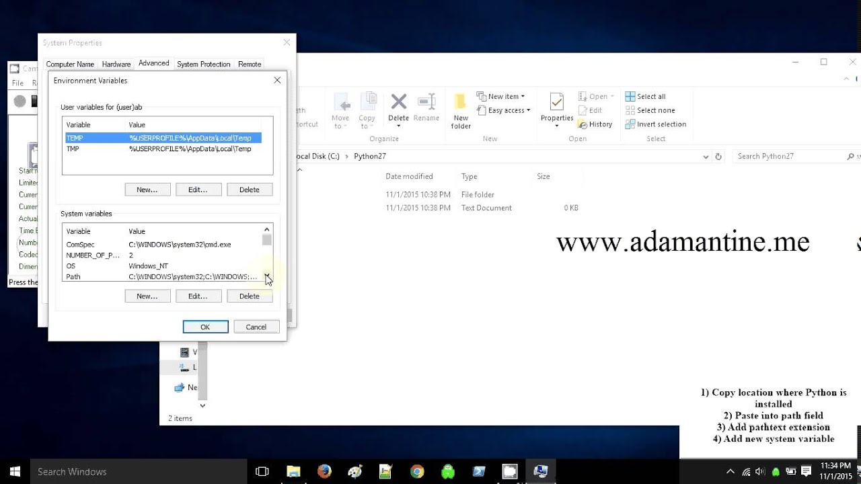Image resolution: width=861 pixels, height=484 pixels.
Task: Click the Search Windows taskbar box
Action: point(138,471)
